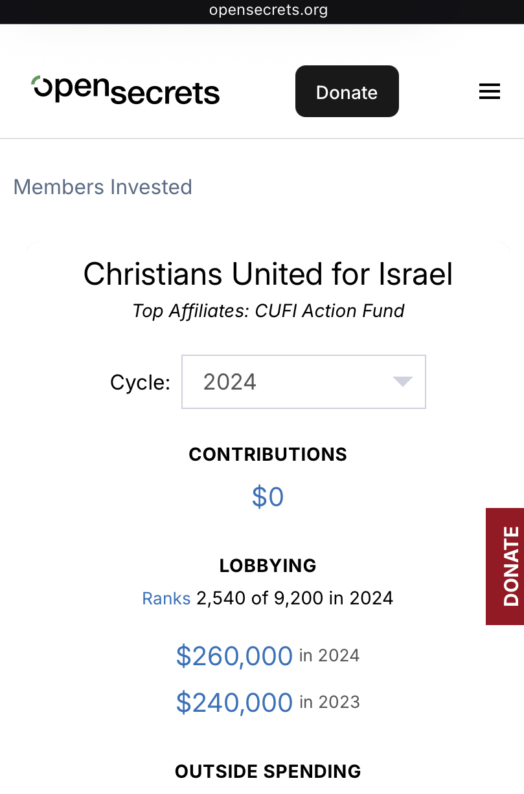Click the $260,000 lobbying figure
The width and height of the screenshot is (524, 794).
(234, 656)
